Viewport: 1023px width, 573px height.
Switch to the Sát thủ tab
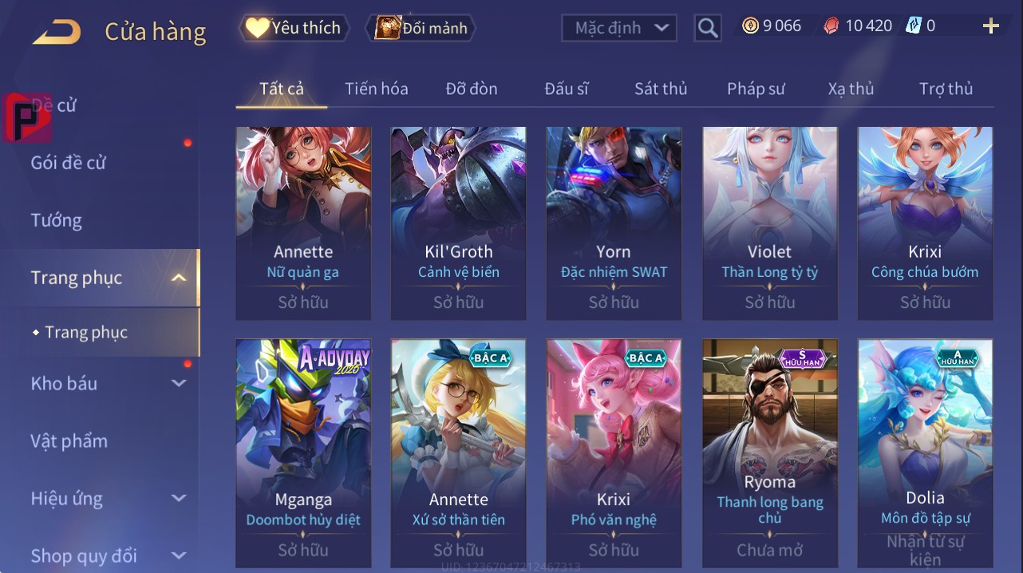pos(661,89)
